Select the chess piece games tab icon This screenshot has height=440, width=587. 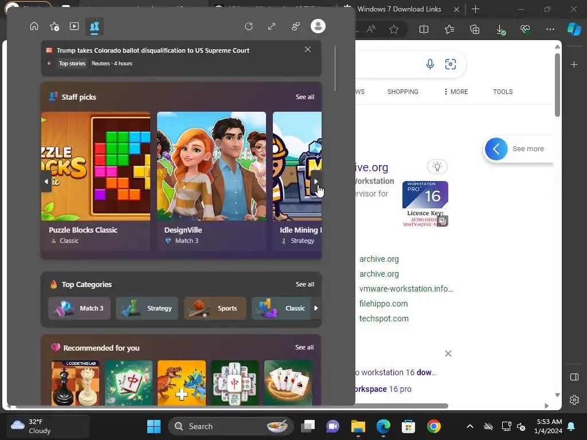[95, 26]
